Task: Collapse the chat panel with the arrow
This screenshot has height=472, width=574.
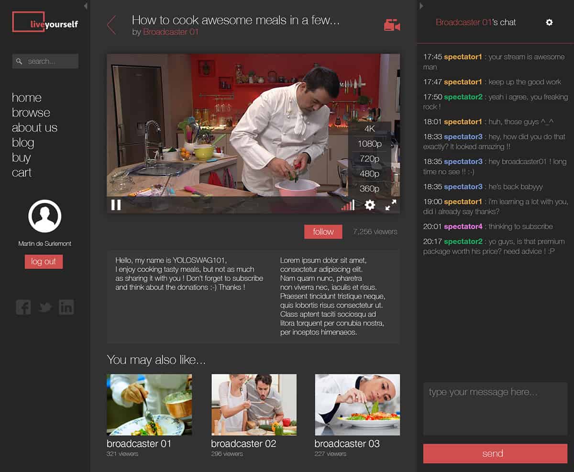Action: [x=421, y=6]
